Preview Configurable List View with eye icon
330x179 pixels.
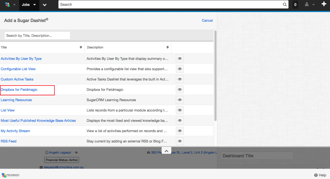point(180,69)
